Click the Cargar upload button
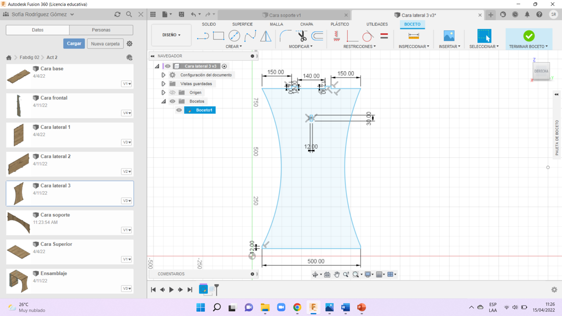The width and height of the screenshot is (562, 316). click(x=74, y=44)
